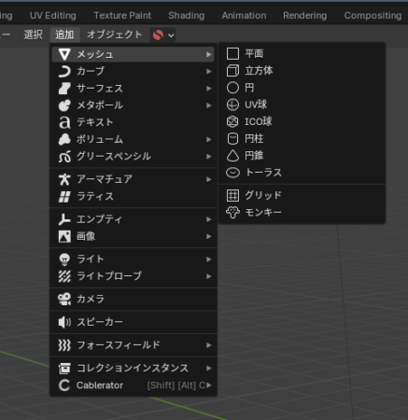Screen dimensions: 408x420
Task: Switch to the Shading workspace tab
Action: coord(187,16)
